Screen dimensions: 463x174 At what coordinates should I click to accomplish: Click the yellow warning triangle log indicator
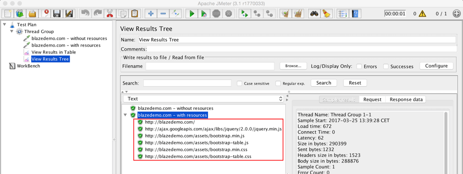[x=423, y=14]
